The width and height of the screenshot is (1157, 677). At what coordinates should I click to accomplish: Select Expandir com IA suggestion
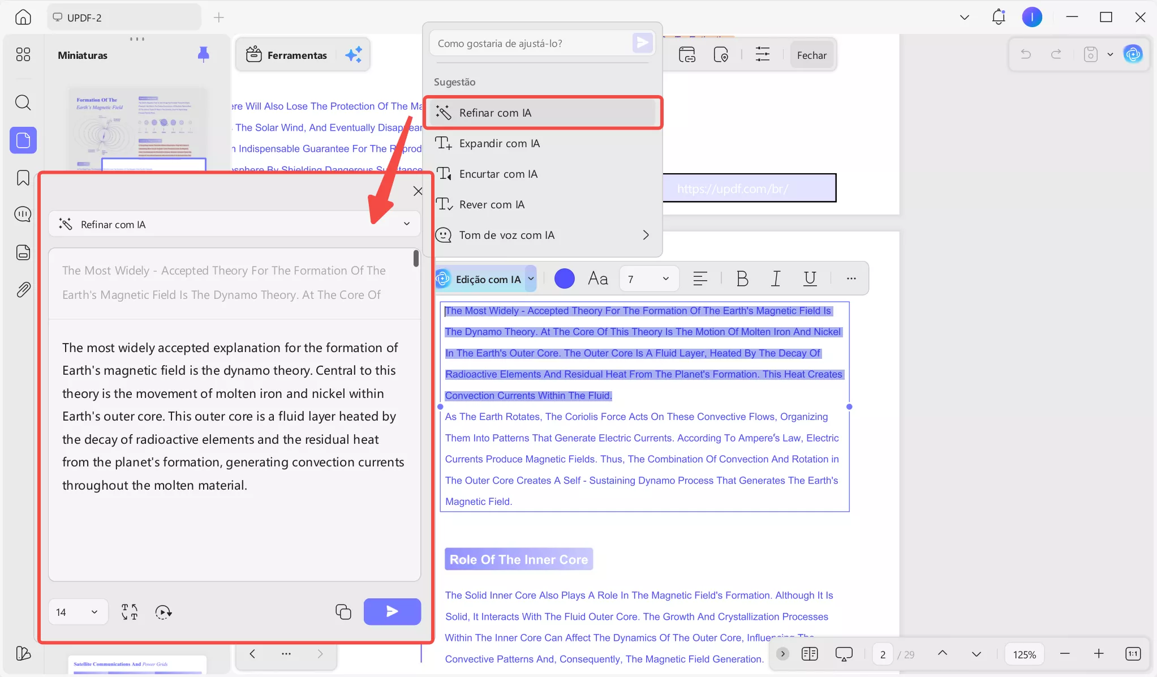(499, 143)
